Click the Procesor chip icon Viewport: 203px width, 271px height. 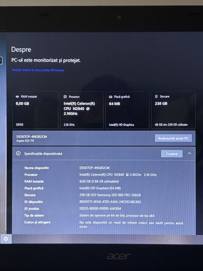[x=65, y=97]
